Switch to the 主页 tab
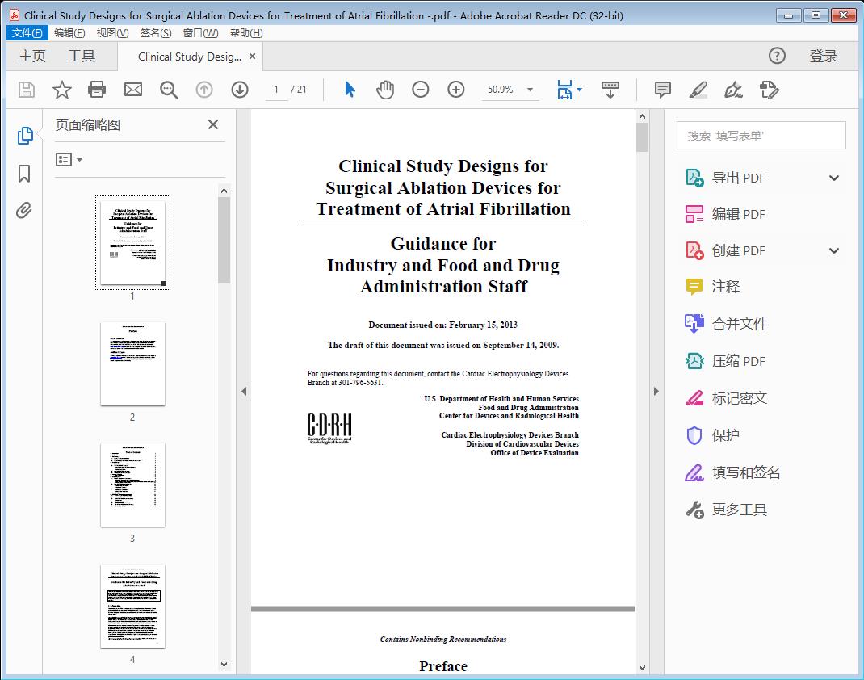 pos(32,56)
